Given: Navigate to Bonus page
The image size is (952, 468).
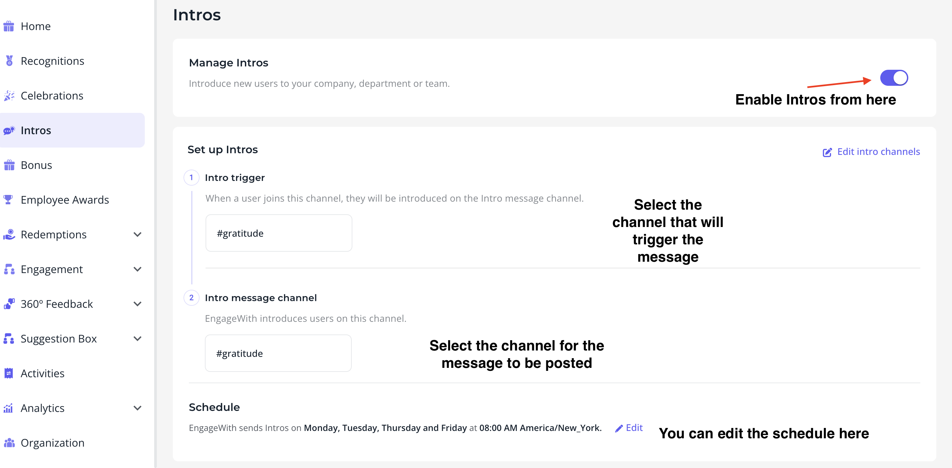Looking at the screenshot, I should point(72,165).
